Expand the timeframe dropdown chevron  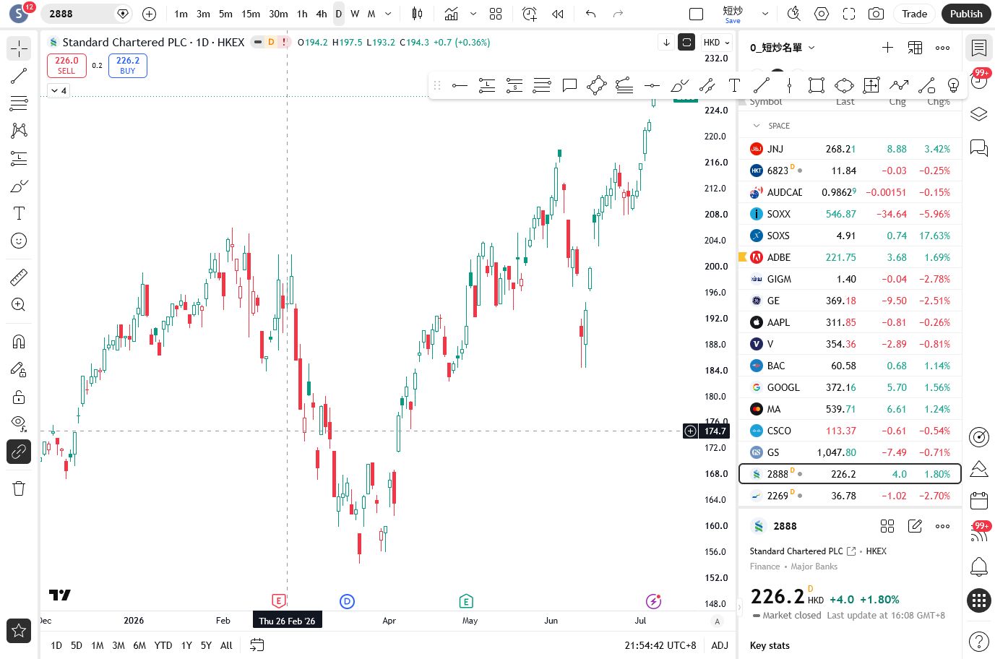388,14
